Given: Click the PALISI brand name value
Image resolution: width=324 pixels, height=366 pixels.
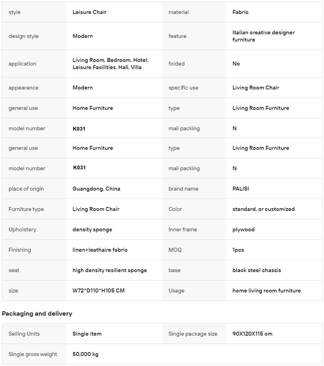Looking at the screenshot, I should pos(241,189).
